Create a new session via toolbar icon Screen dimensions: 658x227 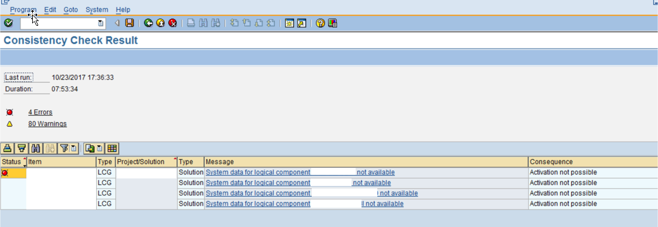click(289, 23)
